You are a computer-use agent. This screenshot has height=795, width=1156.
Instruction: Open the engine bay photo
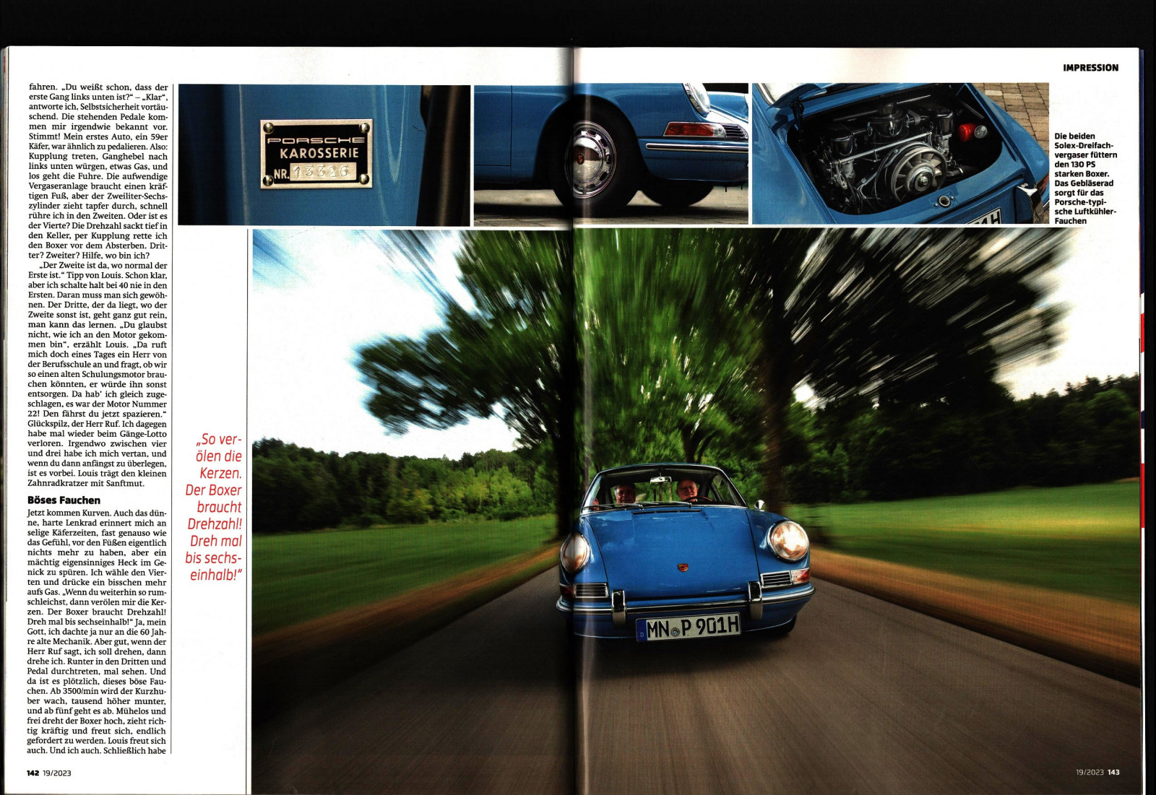[900, 154]
